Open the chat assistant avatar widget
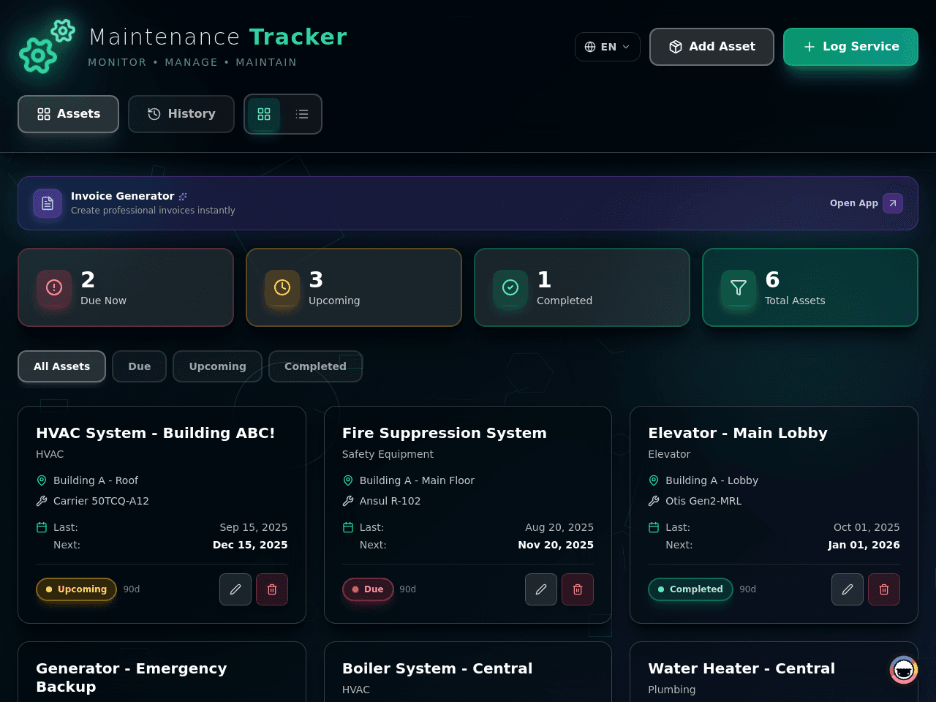The height and width of the screenshot is (702, 936). [x=904, y=670]
